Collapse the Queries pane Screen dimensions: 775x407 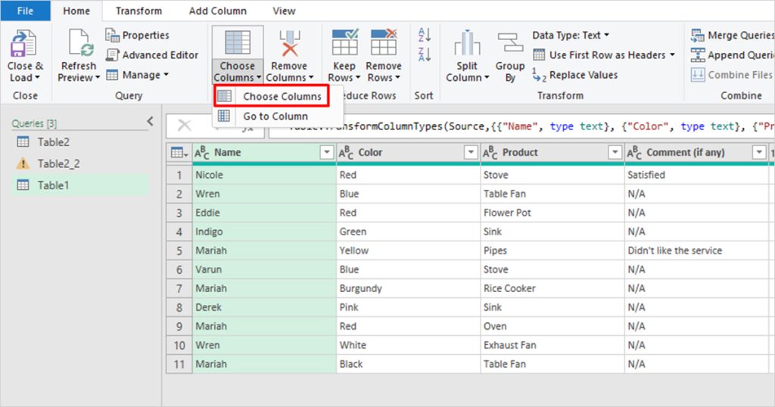coord(151,121)
